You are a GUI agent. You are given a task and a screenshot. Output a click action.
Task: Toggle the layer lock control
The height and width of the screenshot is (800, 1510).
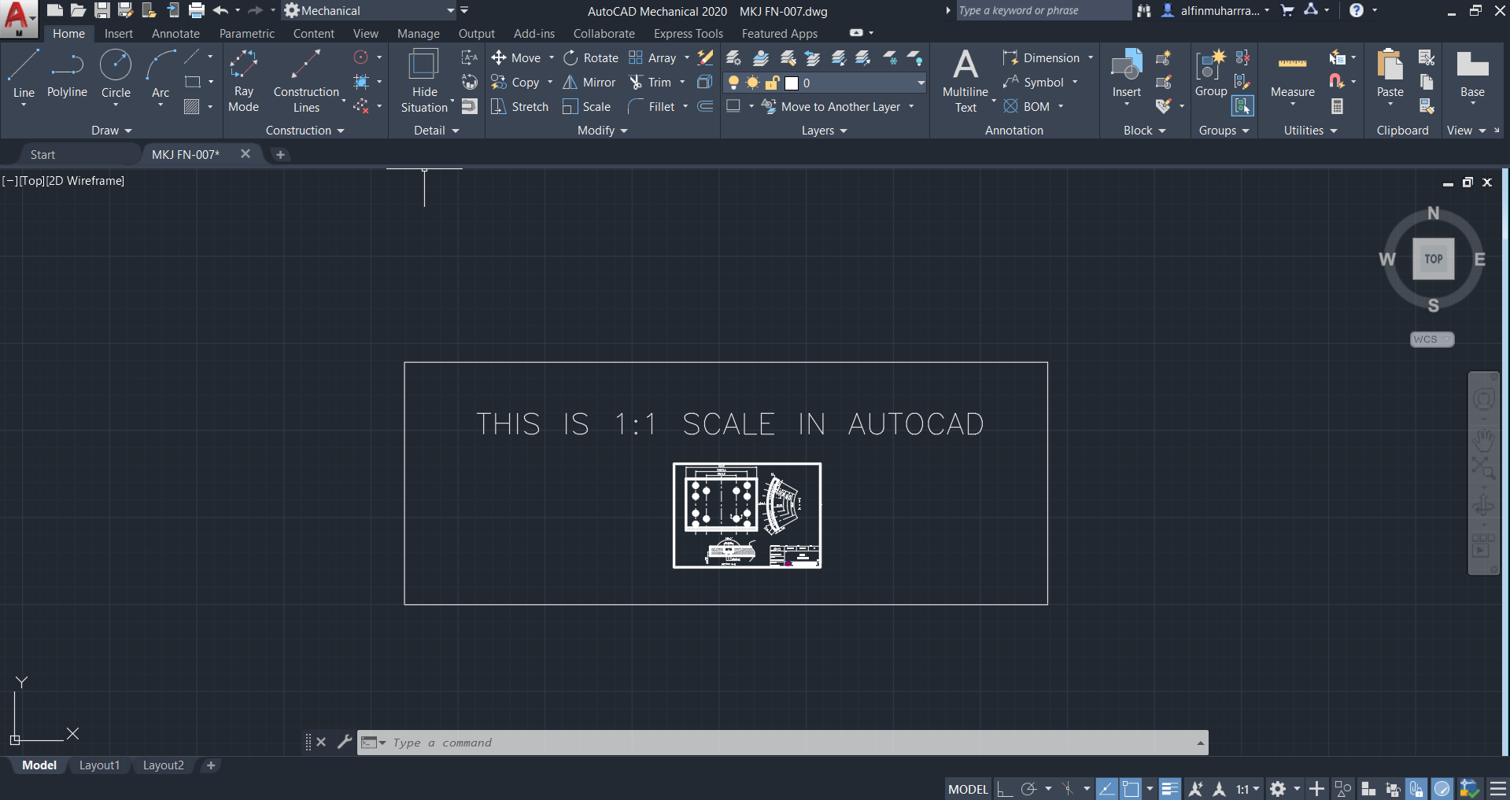click(772, 83)
